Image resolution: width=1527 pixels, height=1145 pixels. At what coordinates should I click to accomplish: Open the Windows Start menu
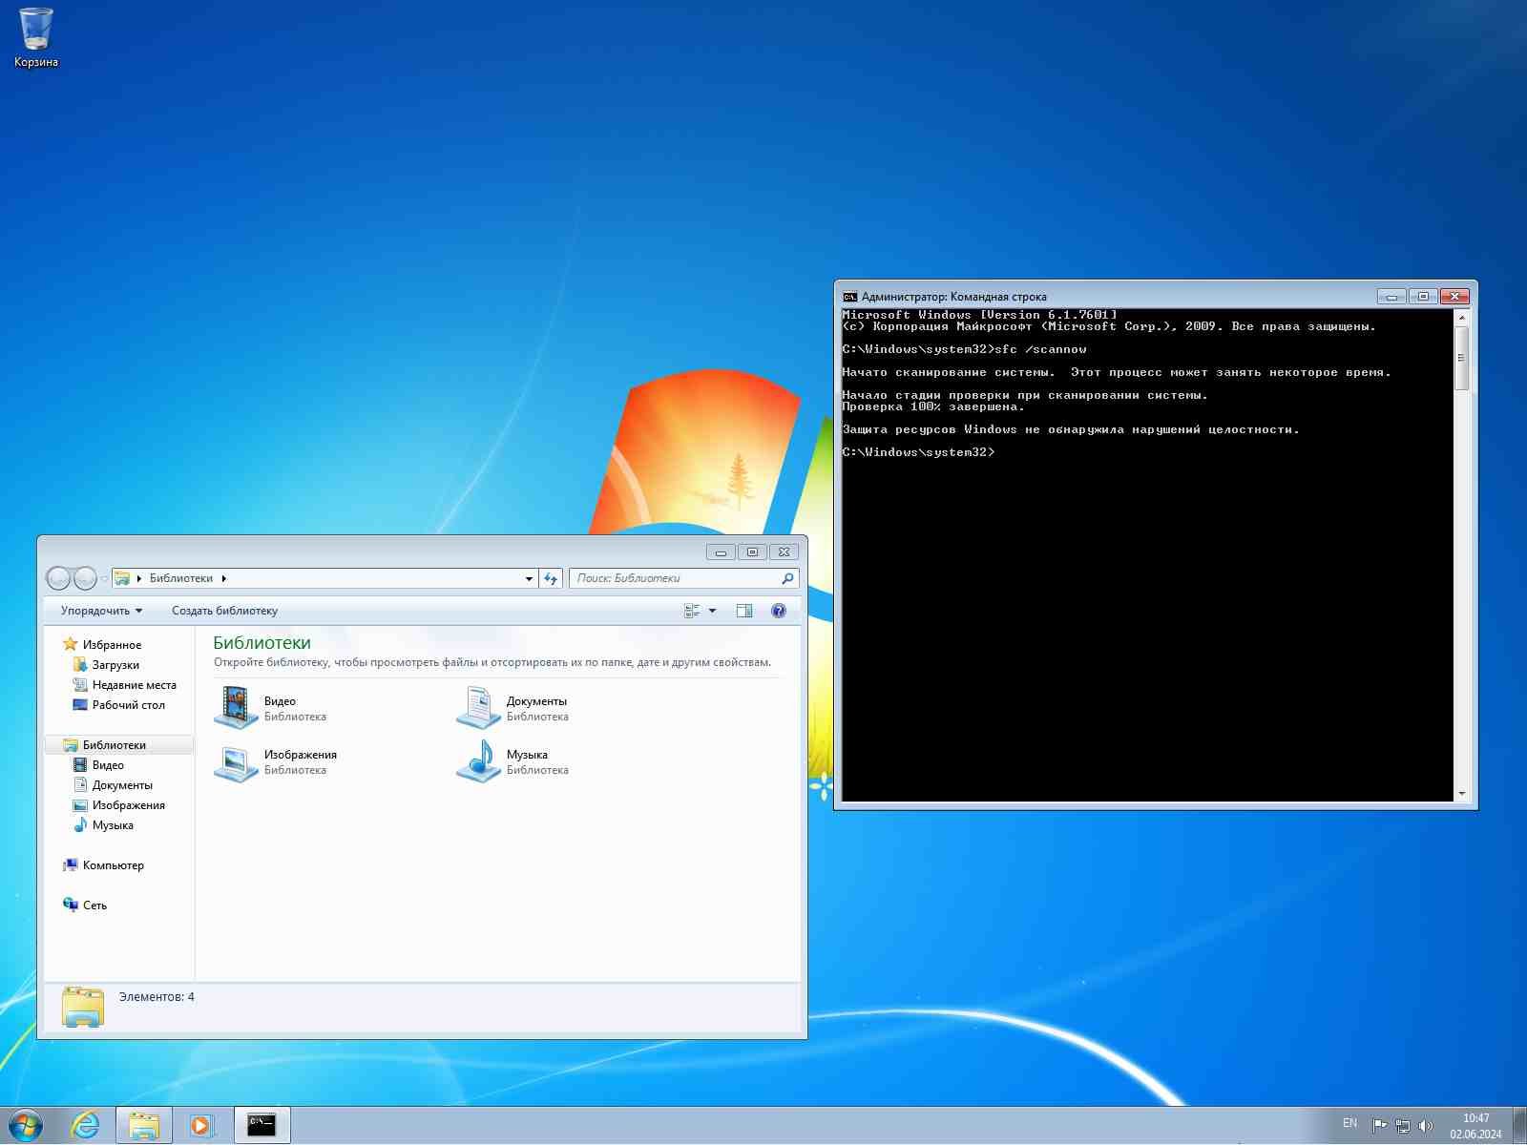pyautogui.click(x=26, y=1126)
